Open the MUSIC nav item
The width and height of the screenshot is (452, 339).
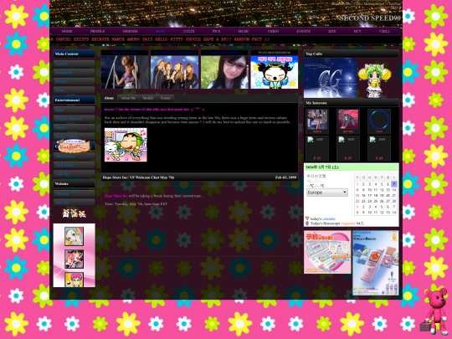(244, 31)
